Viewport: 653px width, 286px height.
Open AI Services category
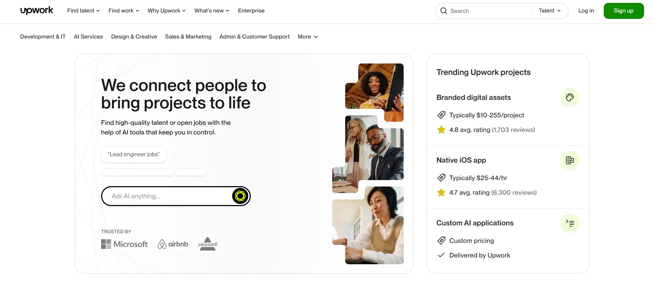pyautogui.click(x=89, y=37)
